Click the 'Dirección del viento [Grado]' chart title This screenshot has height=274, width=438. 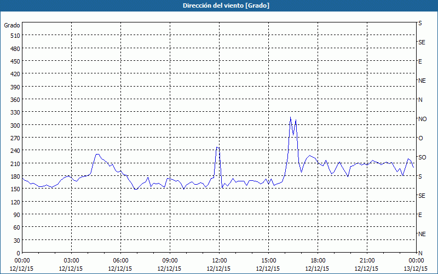pos(226,5)
